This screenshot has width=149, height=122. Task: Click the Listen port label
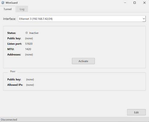14,44
